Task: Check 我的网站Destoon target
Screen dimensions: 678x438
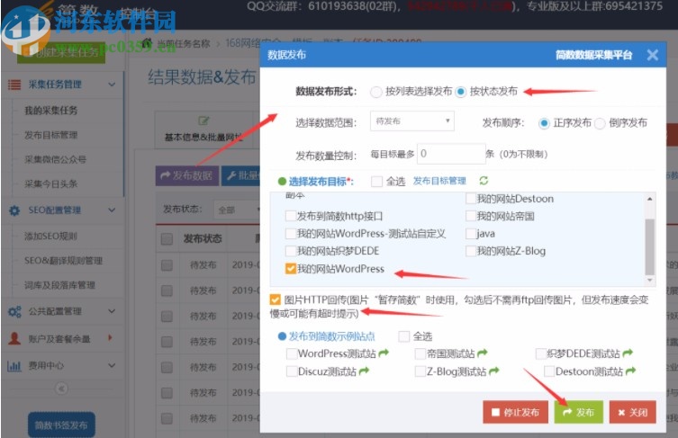Action: [471, 199]
